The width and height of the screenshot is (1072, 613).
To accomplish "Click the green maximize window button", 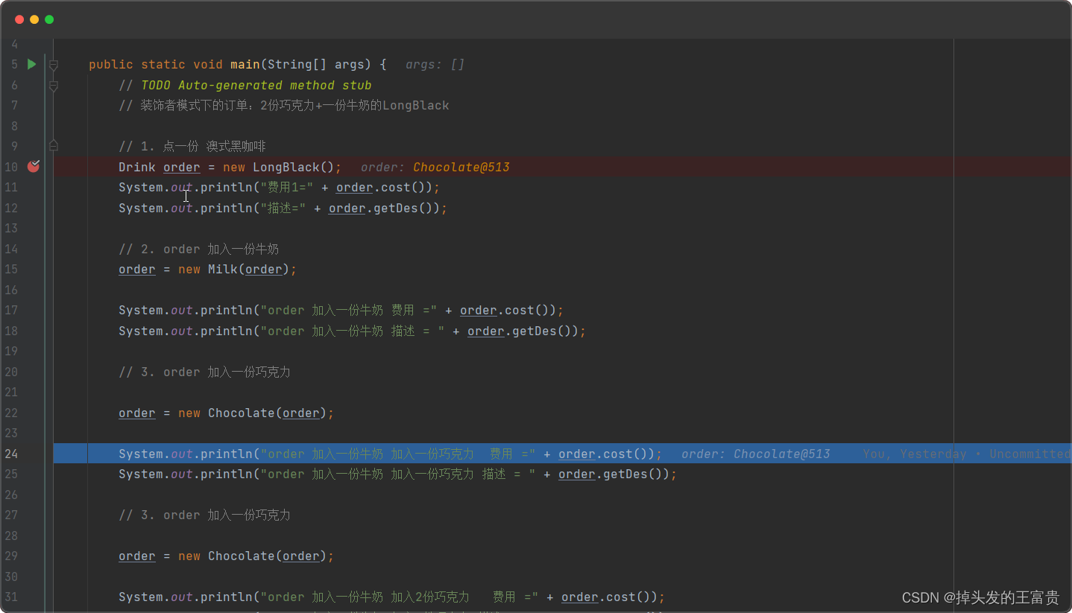I will [x=49, y=19].
